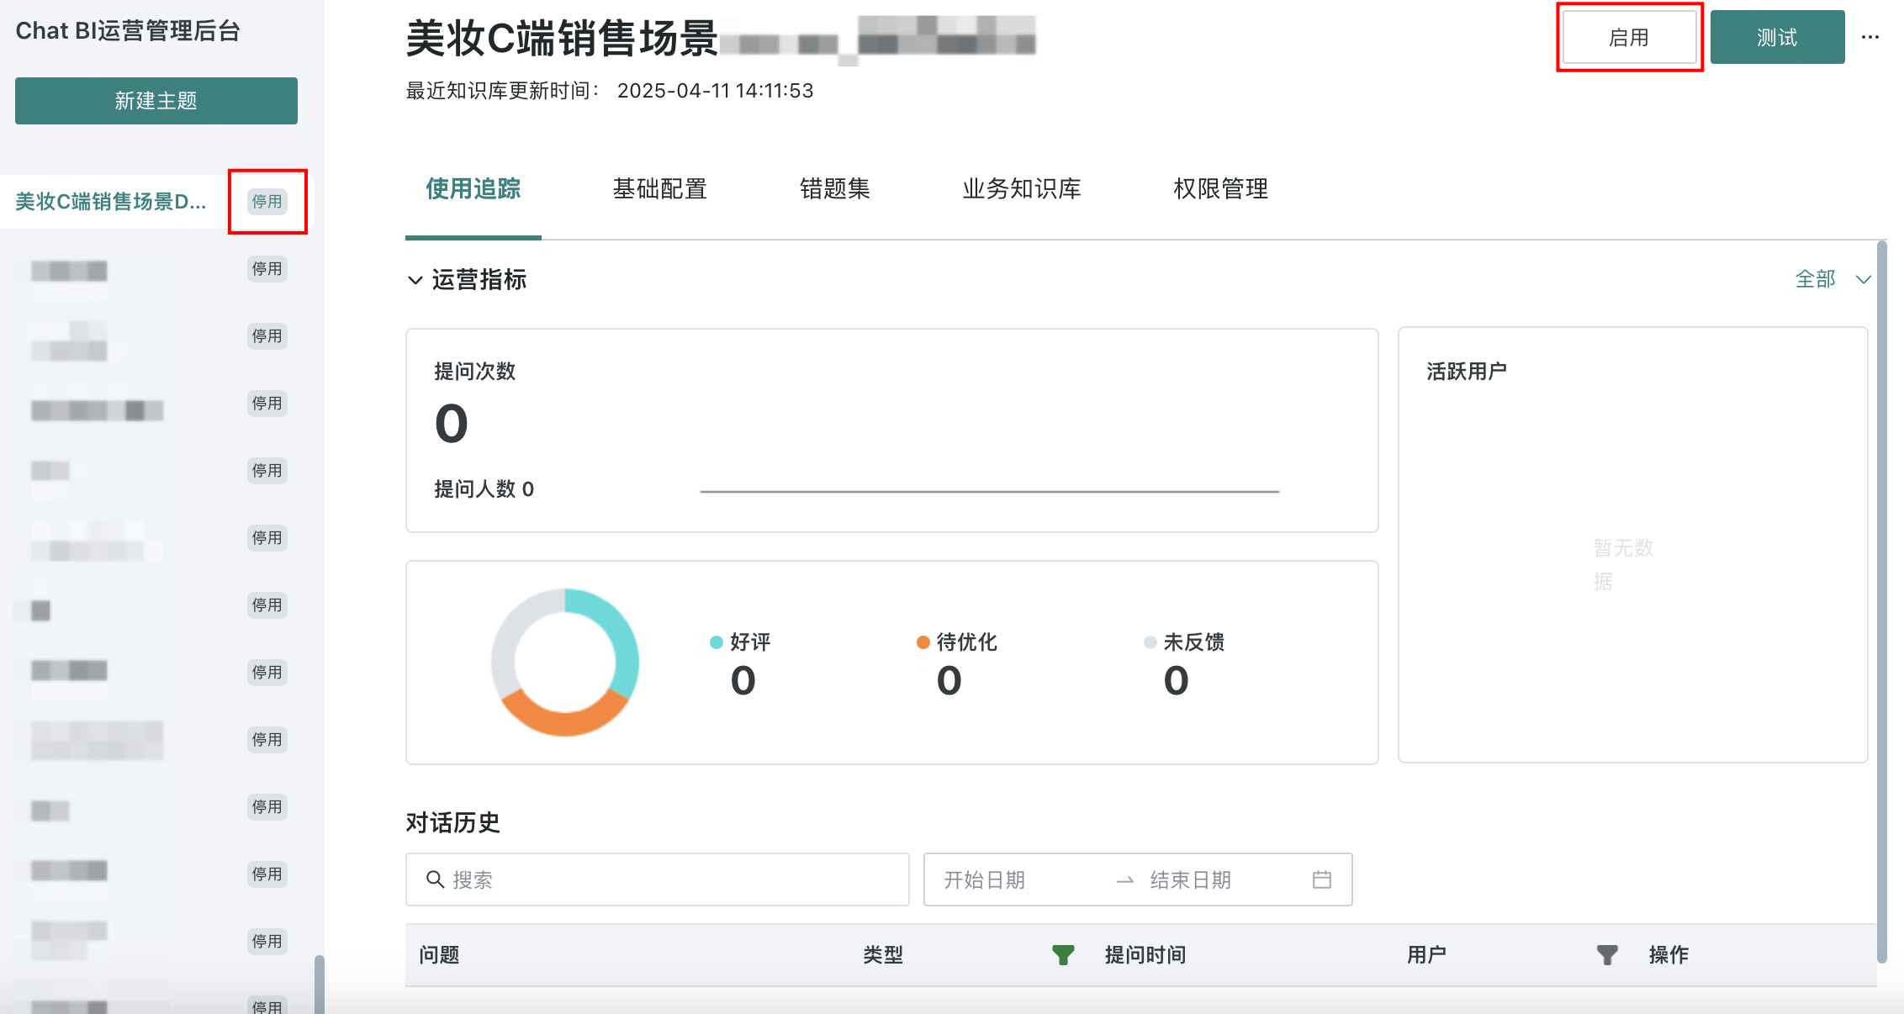Click the 结束日期 field in date range
Screen dimensions: 1904x1014
(x=1190, y=879)
